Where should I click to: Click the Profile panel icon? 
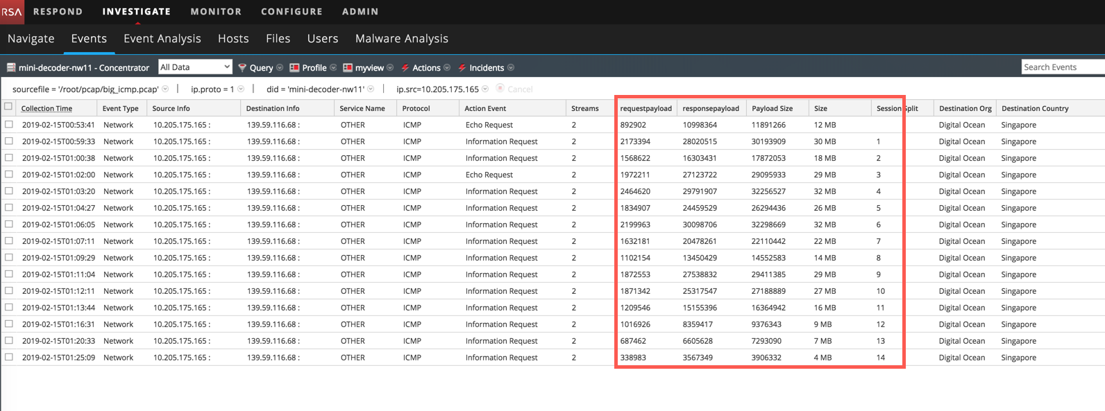(x=294, y=68)
